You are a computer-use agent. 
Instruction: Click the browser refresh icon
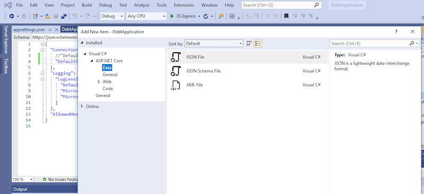206,16
